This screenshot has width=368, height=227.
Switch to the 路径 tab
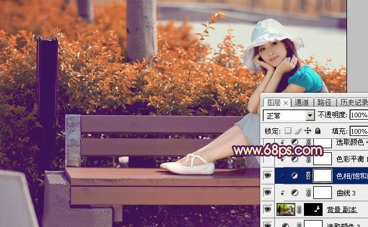tap(324, 103)
